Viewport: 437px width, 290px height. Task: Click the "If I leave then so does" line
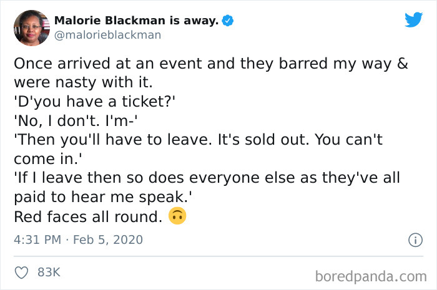(x=207, y=178)
